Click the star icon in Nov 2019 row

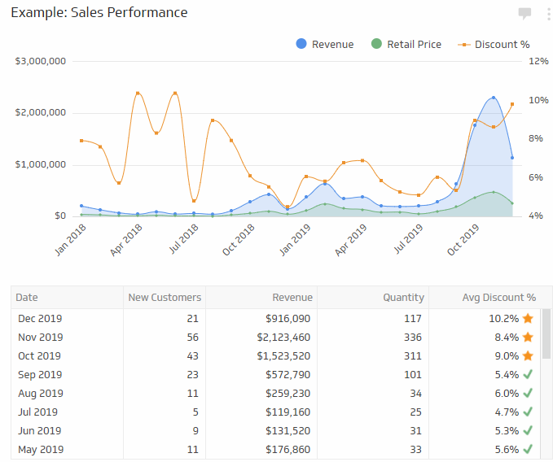click(x=528, y=337)
